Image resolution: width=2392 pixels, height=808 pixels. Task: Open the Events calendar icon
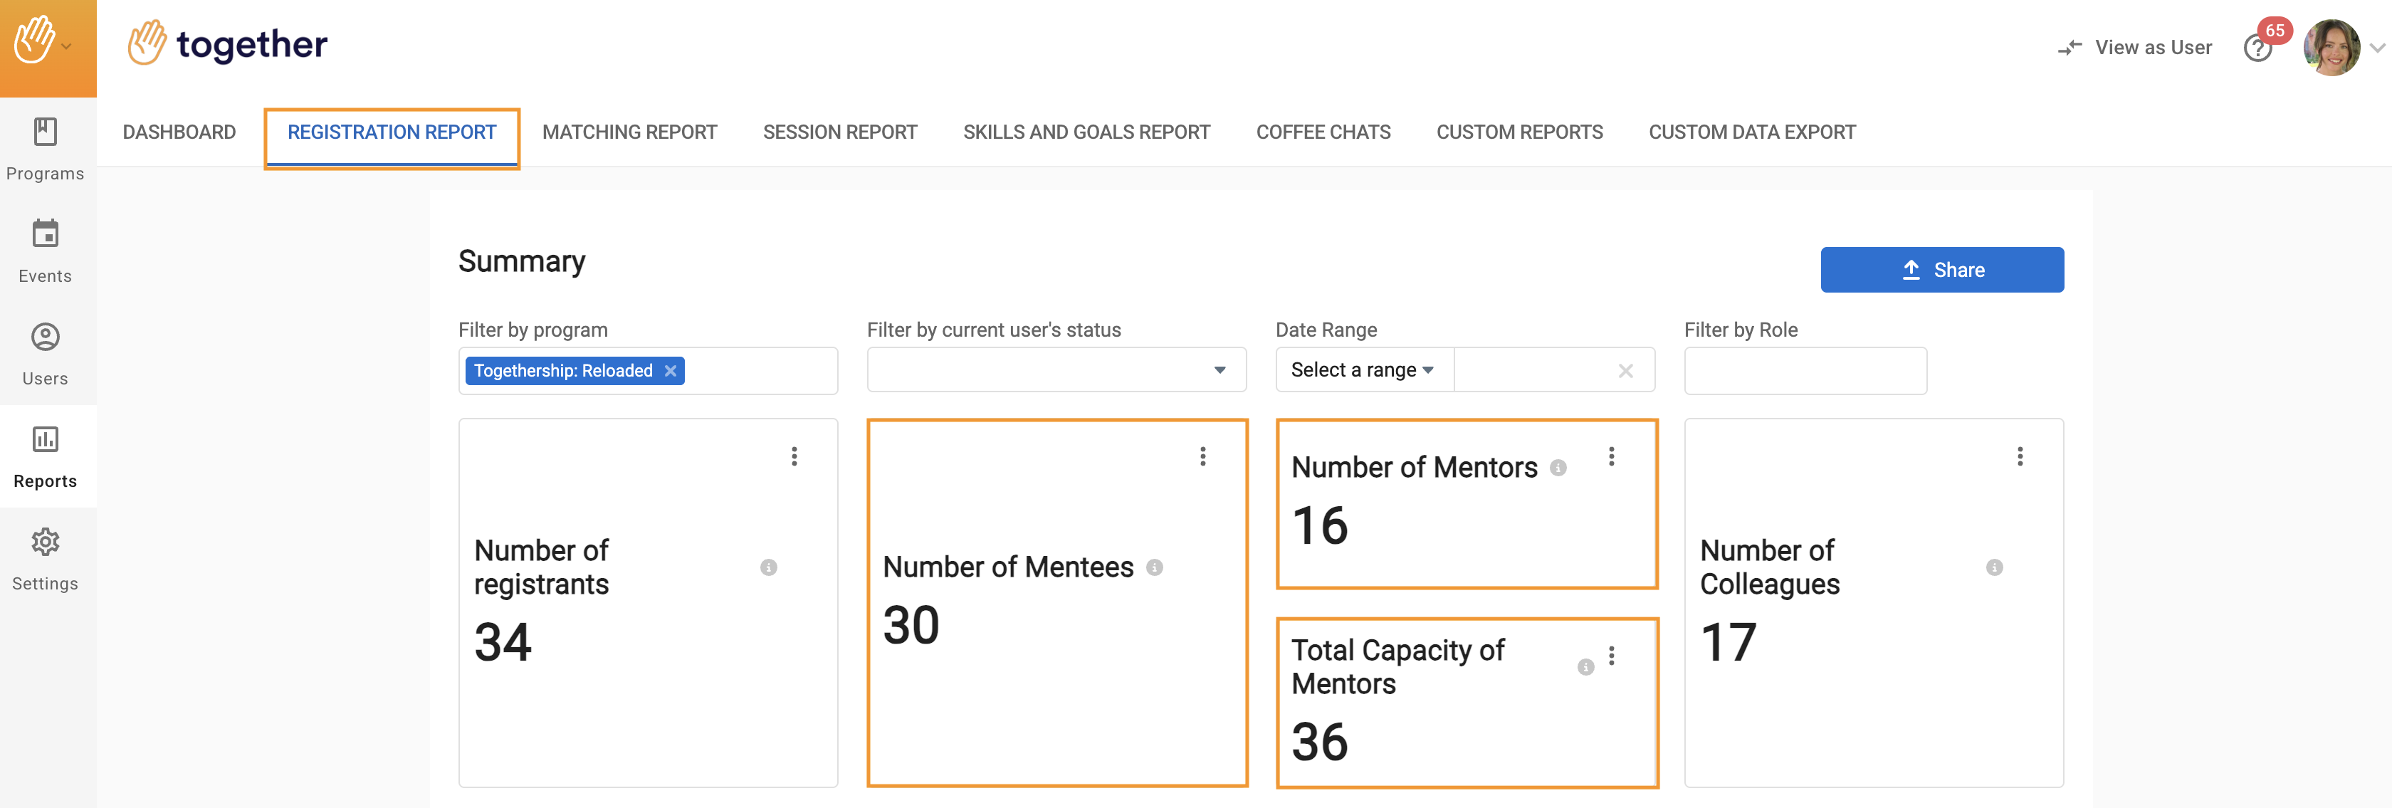click(x=45, y=234)
